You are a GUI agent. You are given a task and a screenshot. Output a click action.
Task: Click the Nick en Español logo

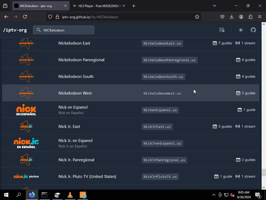tap(26, 110)
